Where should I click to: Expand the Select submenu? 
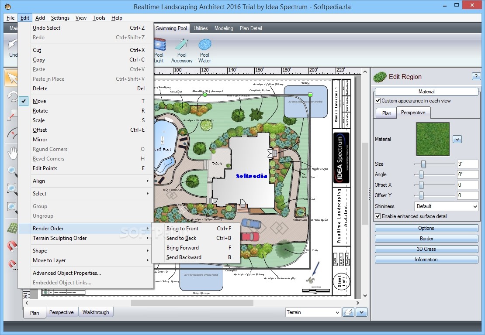[x=86, y=194]
